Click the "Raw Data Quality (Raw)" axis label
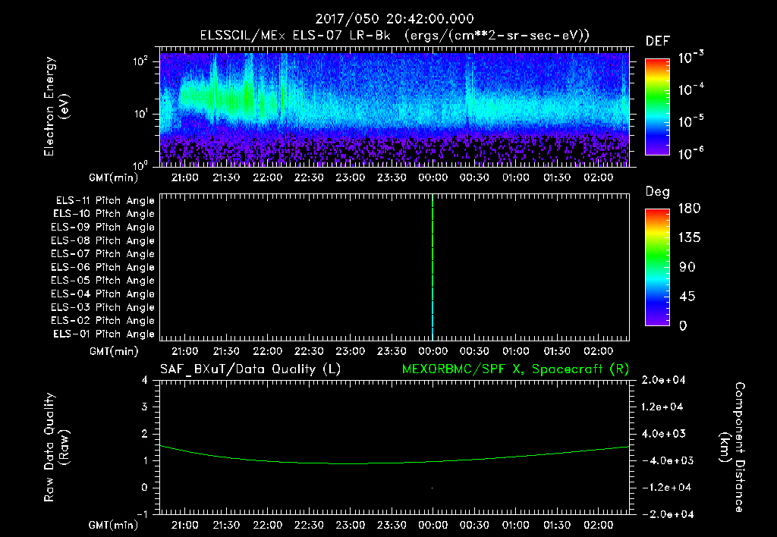The width and height of the screenshot is (777, 537). click(x=56, y=447)
